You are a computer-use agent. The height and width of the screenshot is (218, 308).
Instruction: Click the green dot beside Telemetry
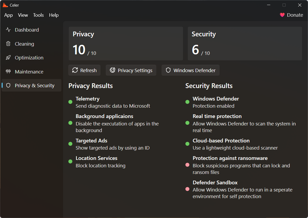70,102
